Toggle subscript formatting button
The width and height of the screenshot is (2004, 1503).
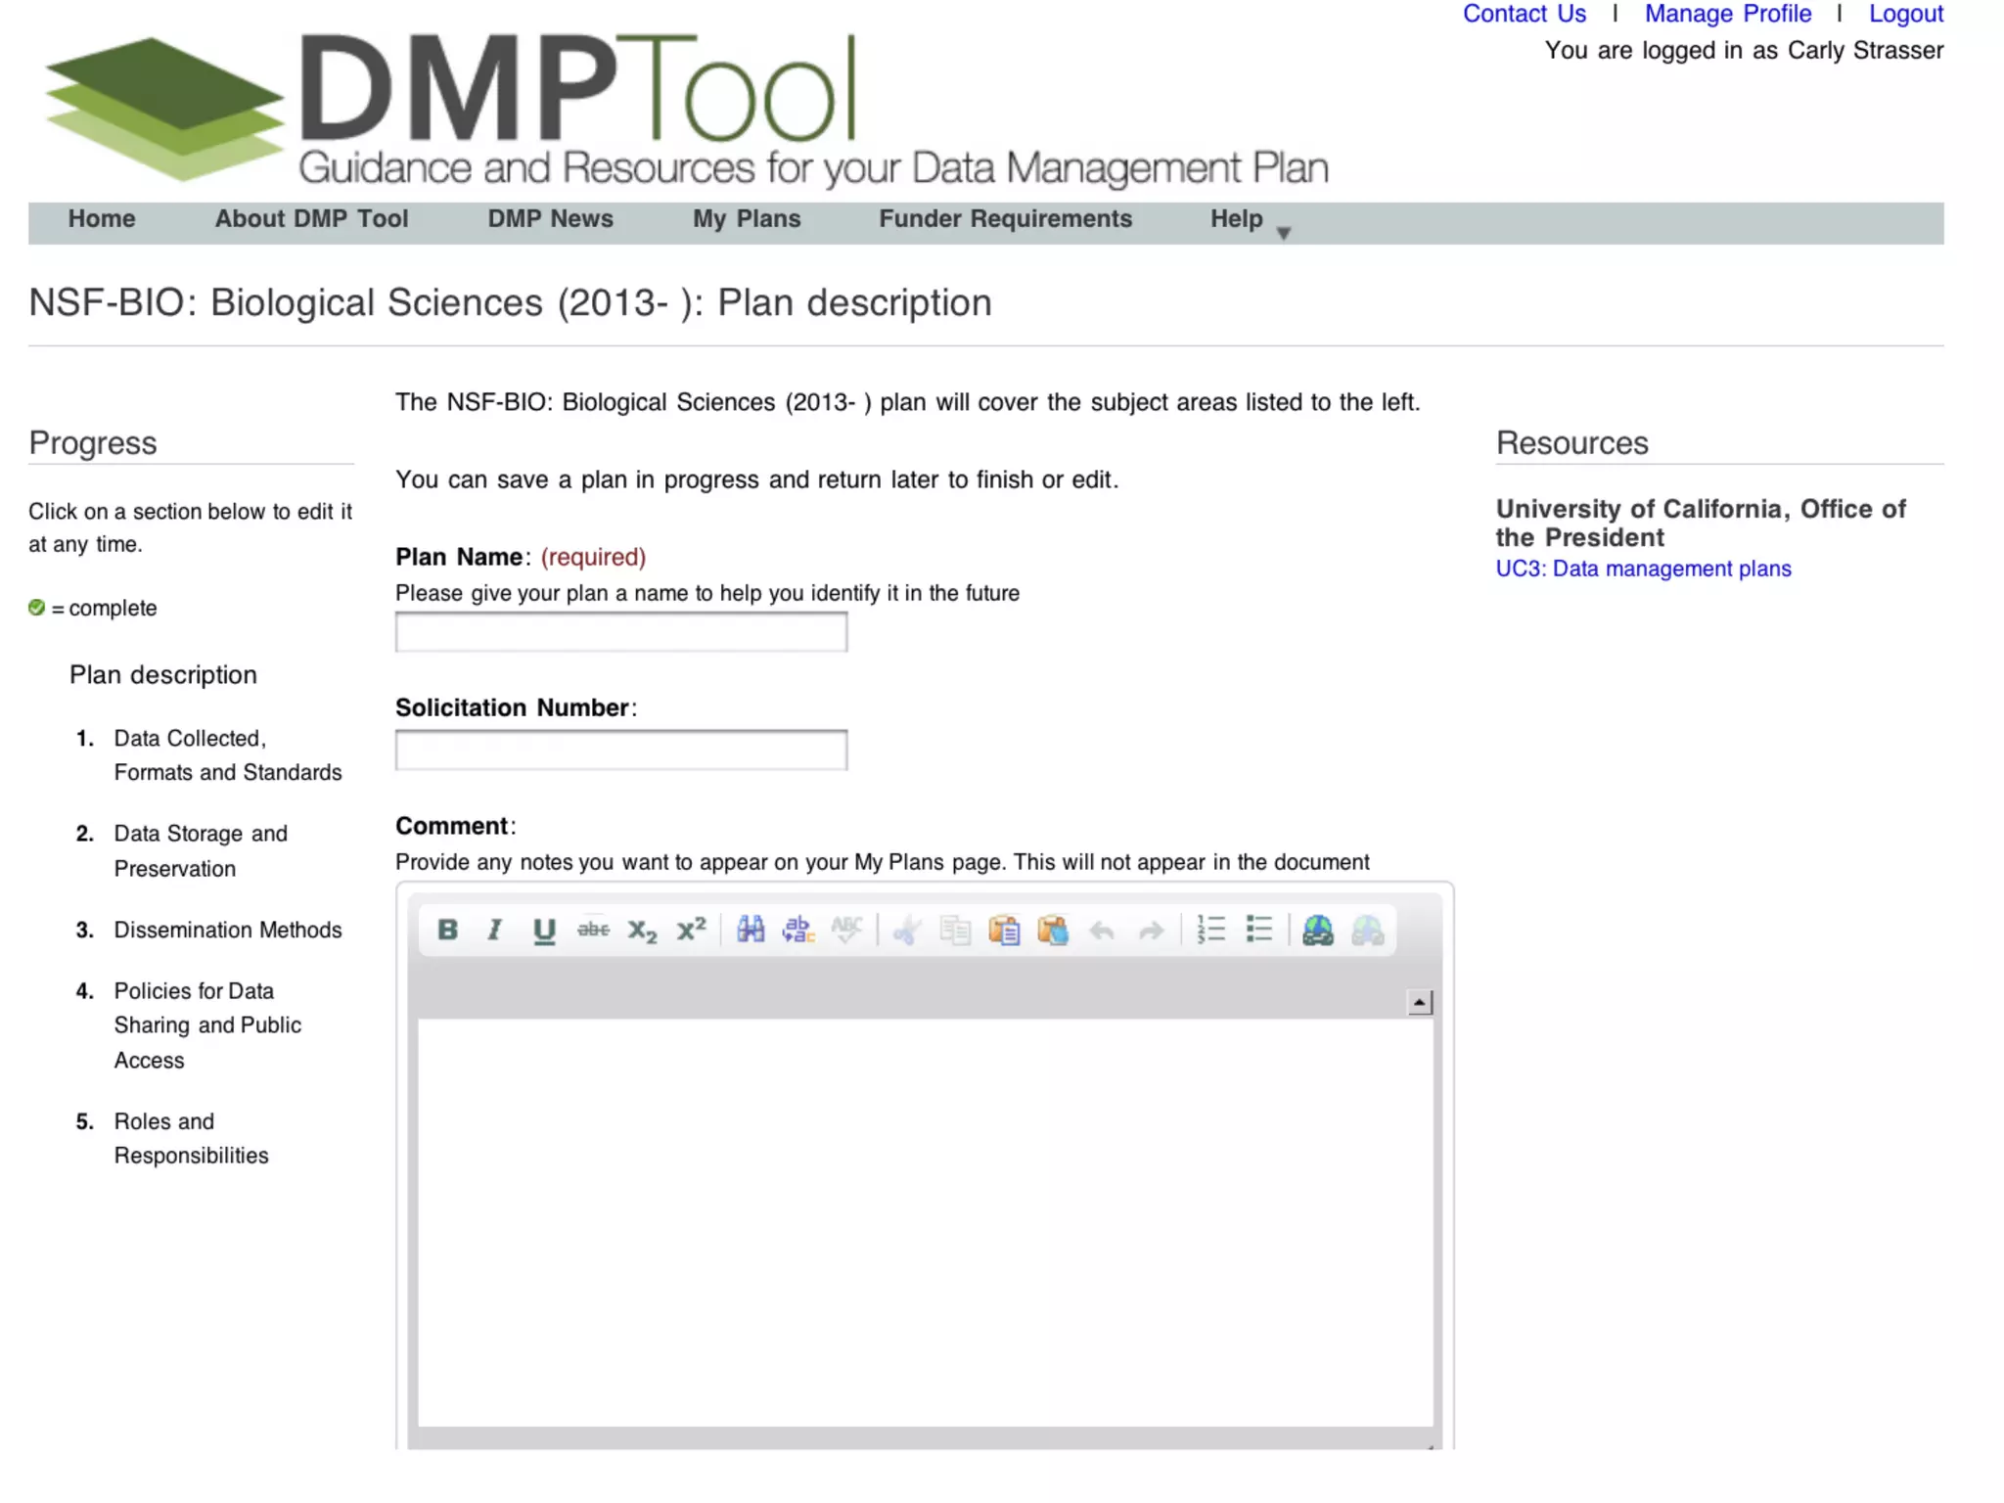tap(642, 930)
